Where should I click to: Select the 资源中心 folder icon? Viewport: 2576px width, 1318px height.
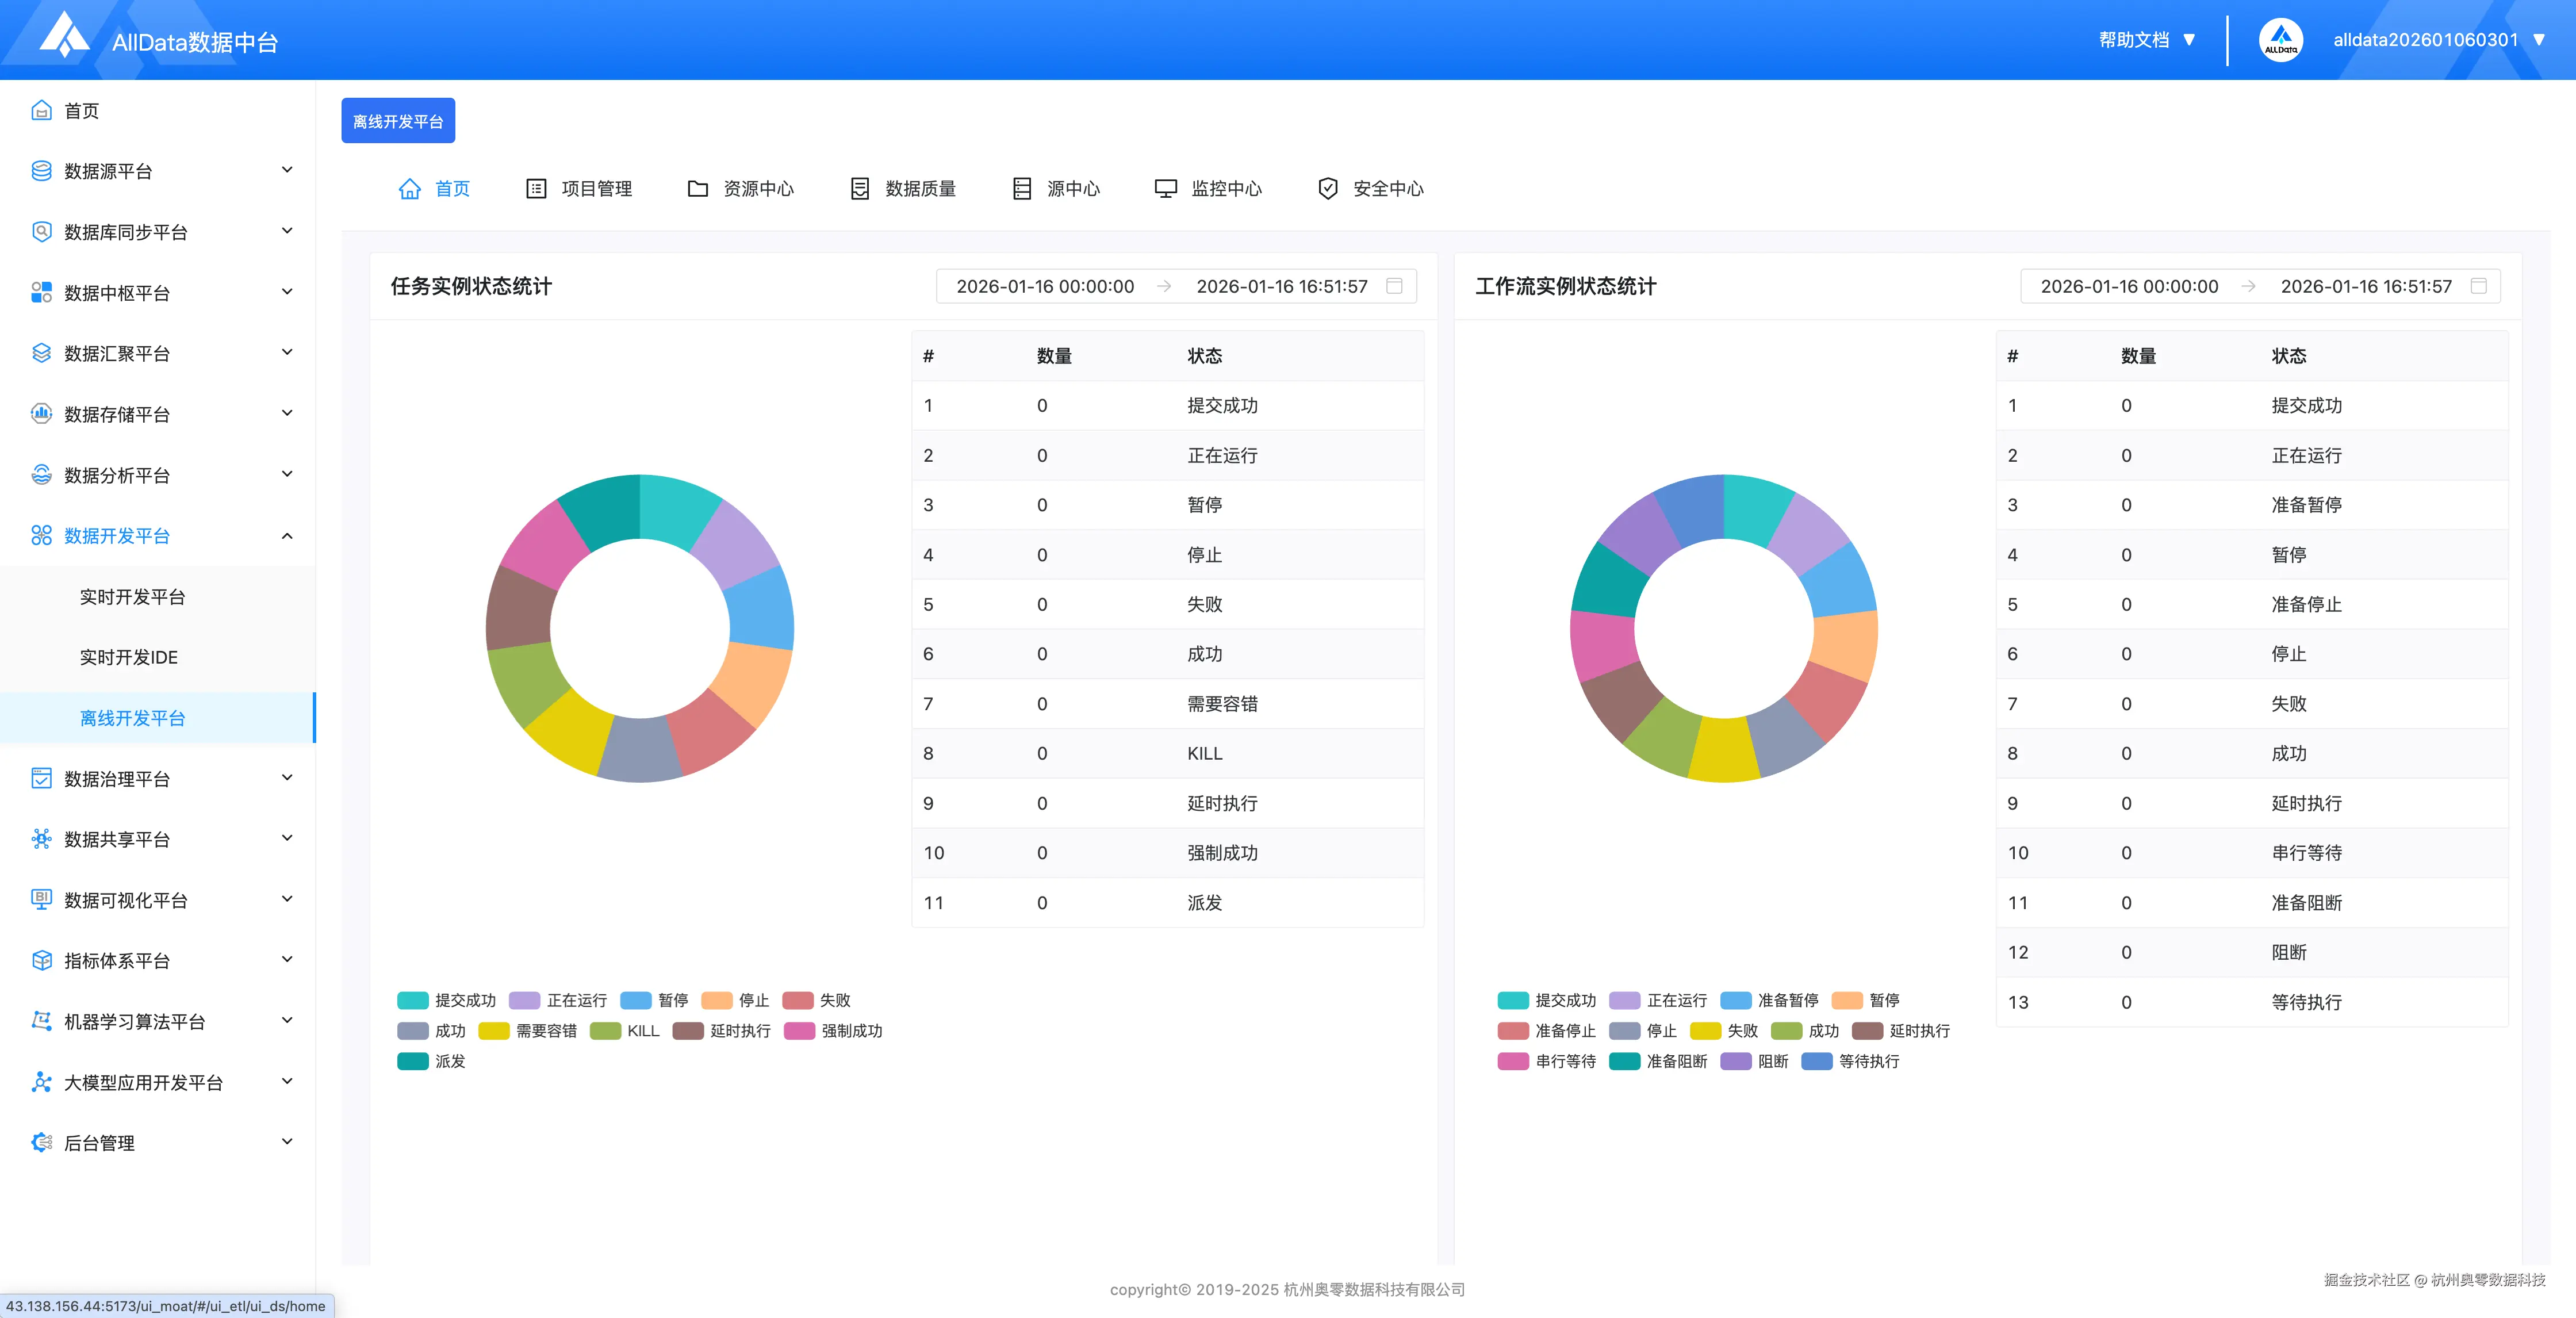coord(698,188)
